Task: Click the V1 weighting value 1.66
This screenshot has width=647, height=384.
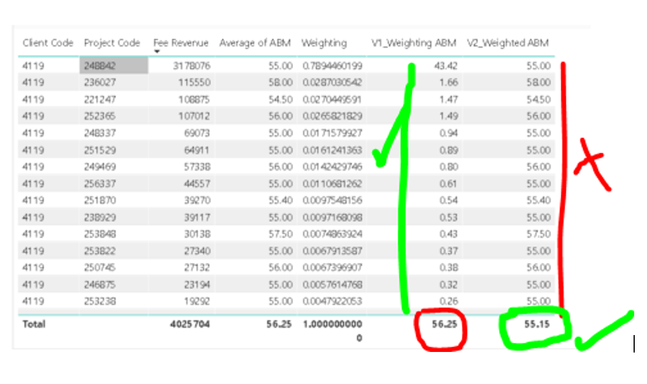Action: [x=448, y=82]
